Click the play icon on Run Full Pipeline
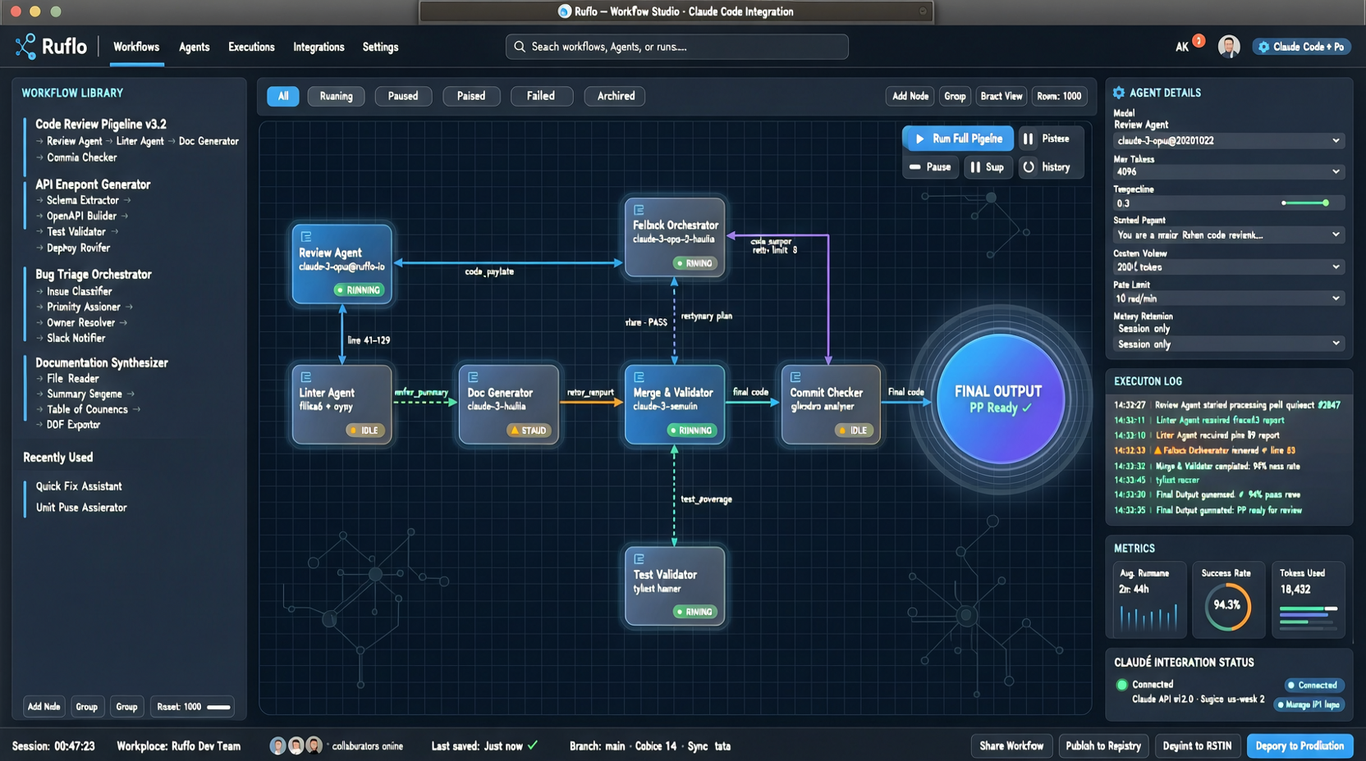This screenshot has height=761, width=1366. coord(919,139)
